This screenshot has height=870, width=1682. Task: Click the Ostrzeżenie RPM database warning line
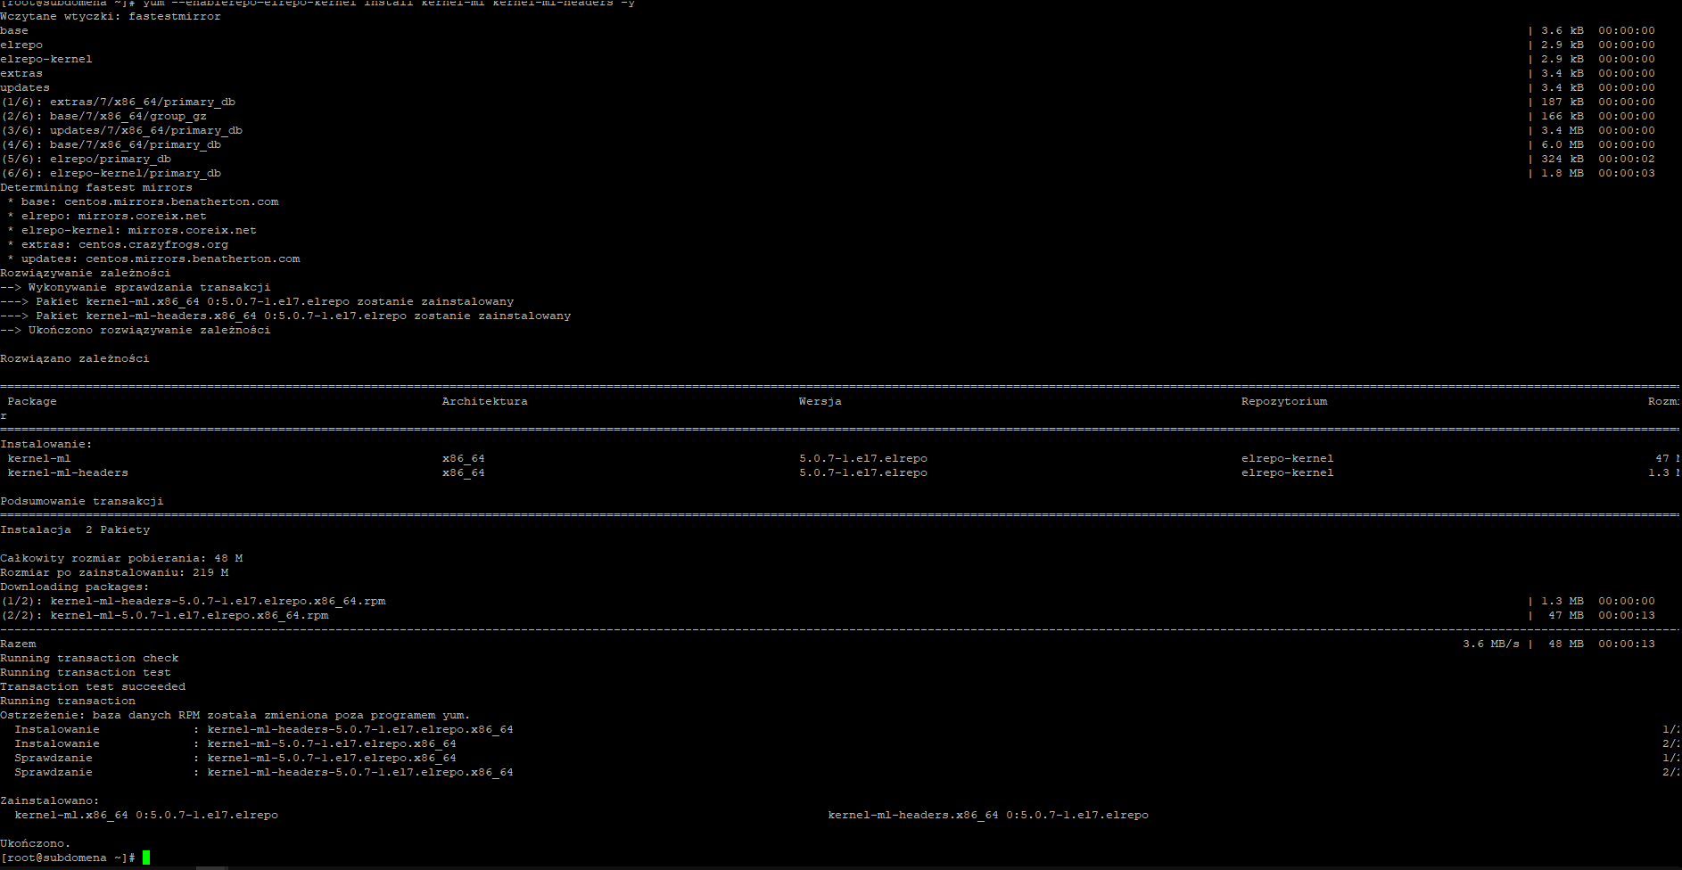(235, 715)
